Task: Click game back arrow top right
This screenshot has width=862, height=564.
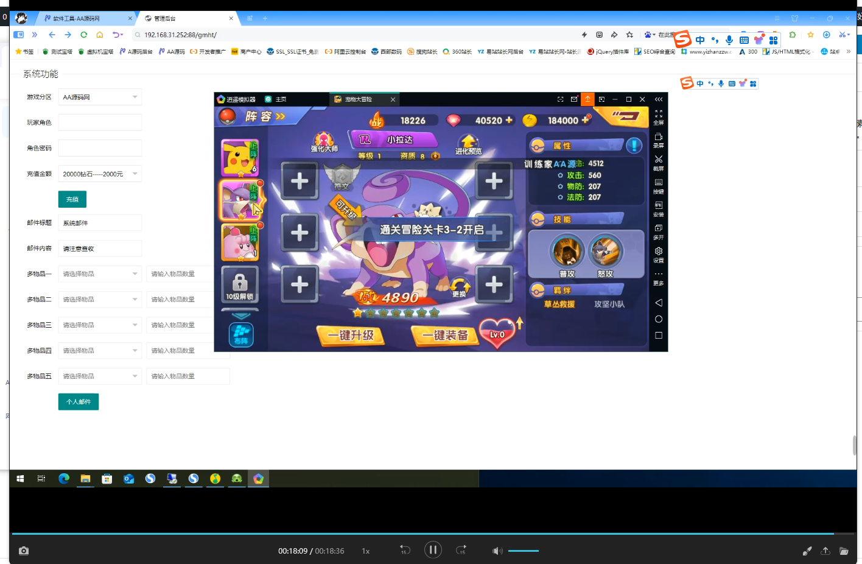Action: tap(625, 116)
